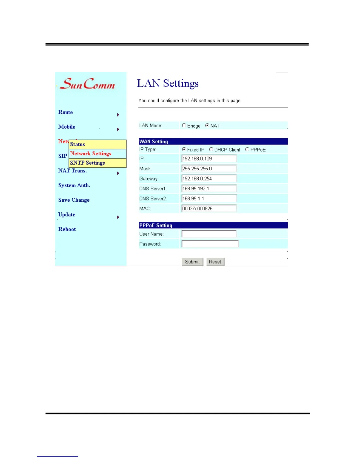
Task: Select Status from Network submenu
Action: tap(97, 144)
